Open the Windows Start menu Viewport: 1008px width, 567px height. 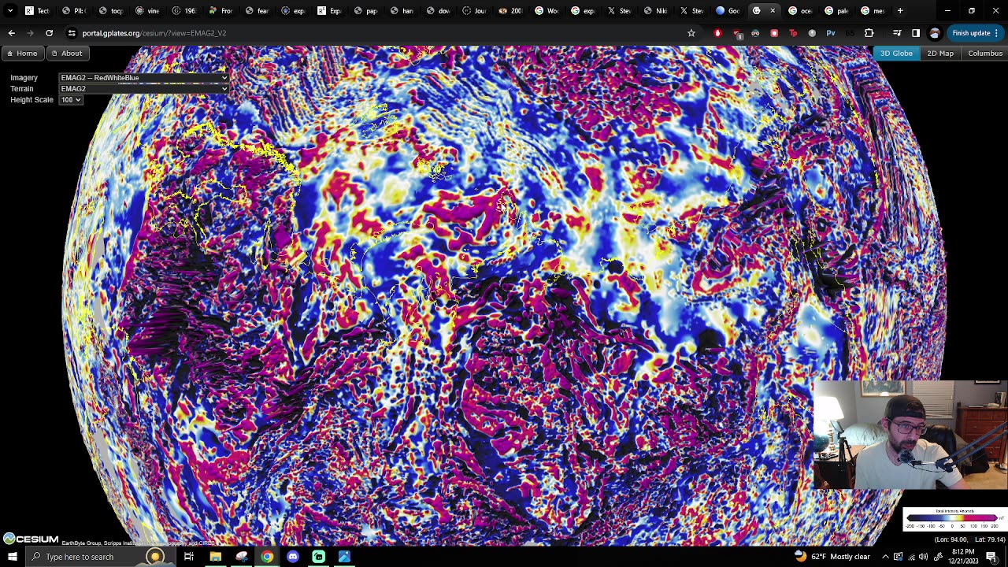(x=12, y=557)
